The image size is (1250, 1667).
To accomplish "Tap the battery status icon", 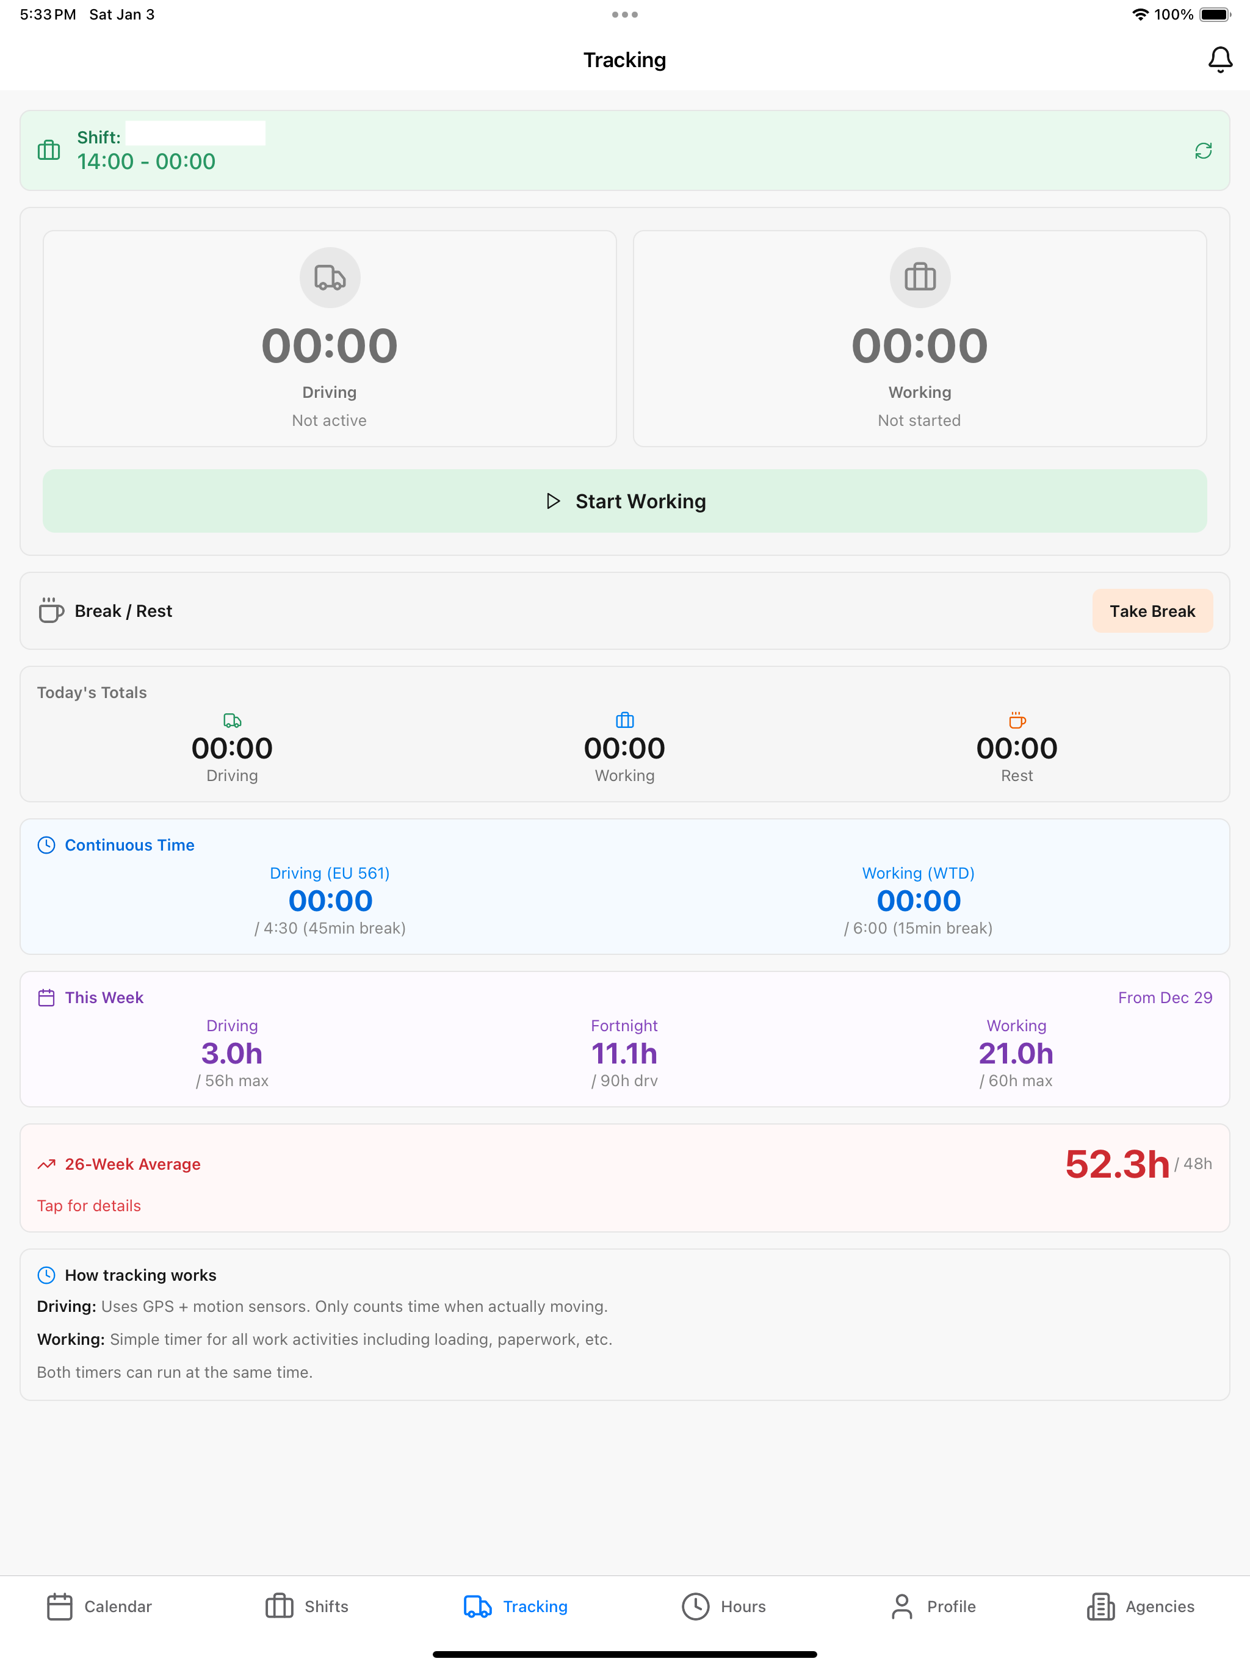I will point(1215,14).
